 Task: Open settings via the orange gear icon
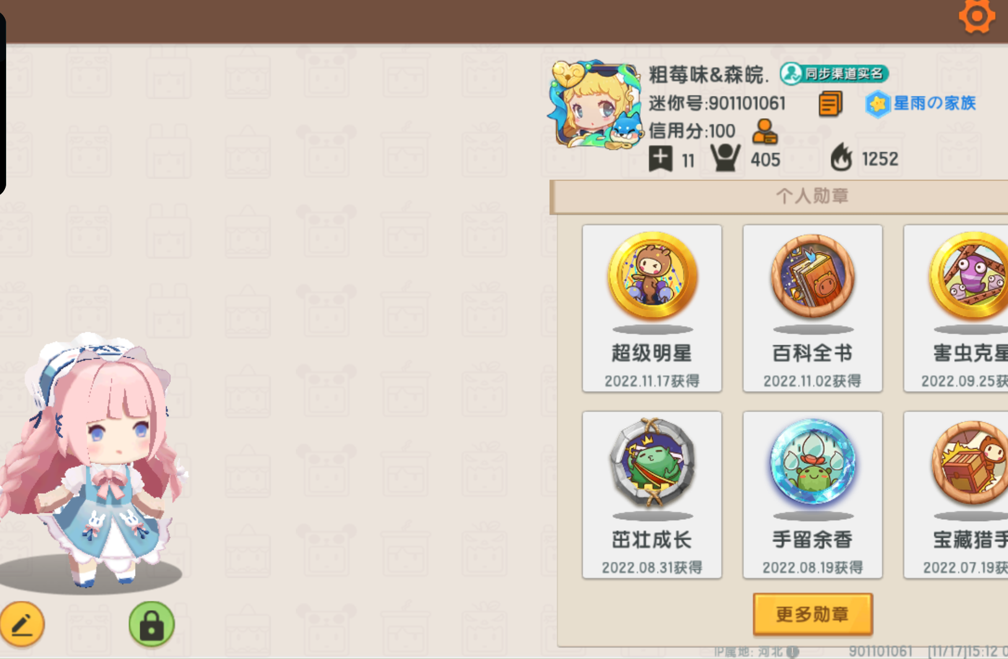977,15
